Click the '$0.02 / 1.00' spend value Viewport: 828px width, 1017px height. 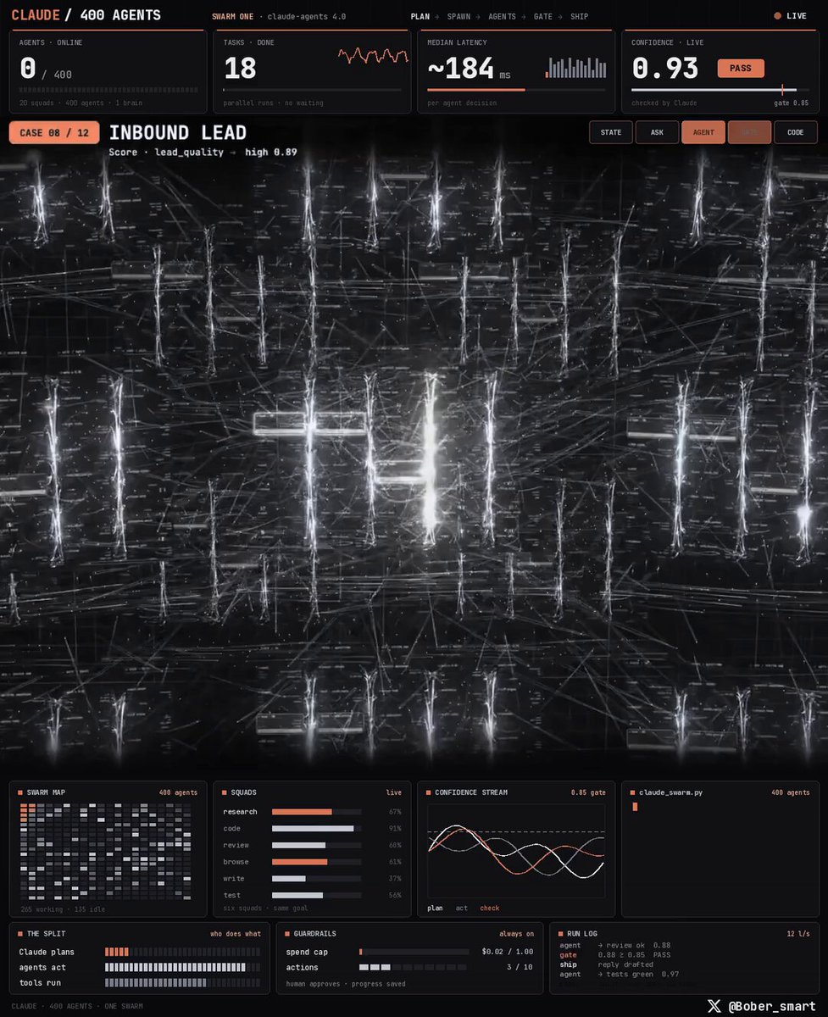tap(508, 952)
